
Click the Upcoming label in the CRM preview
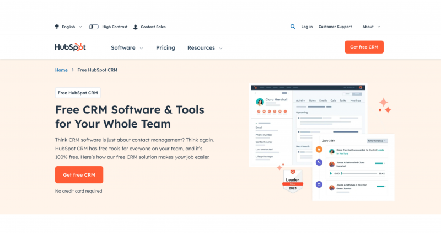[x=302, y=112]
